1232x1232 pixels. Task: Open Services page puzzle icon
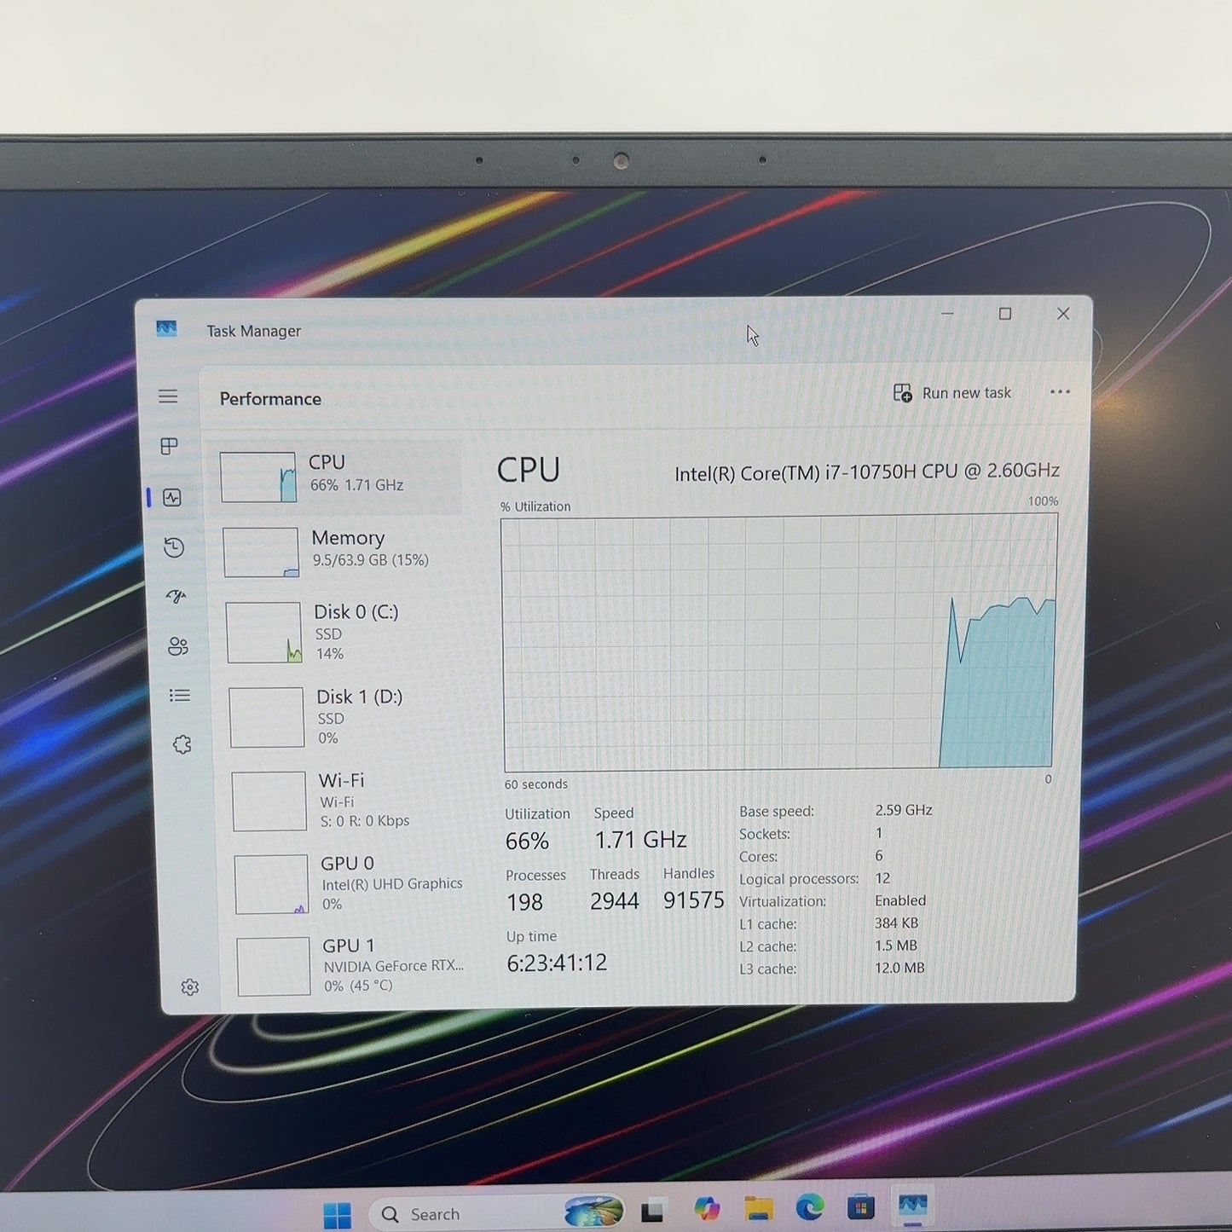tap(182, 745)
